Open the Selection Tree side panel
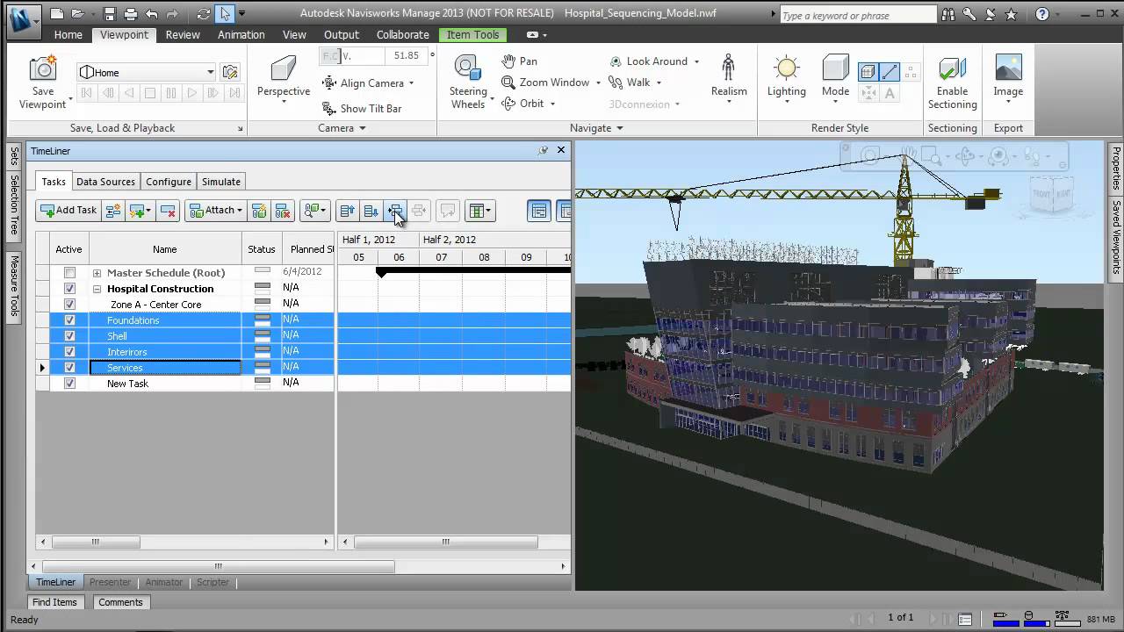Image resolution: width=1124 pixels, height=632 pixels. coord(14,205)
